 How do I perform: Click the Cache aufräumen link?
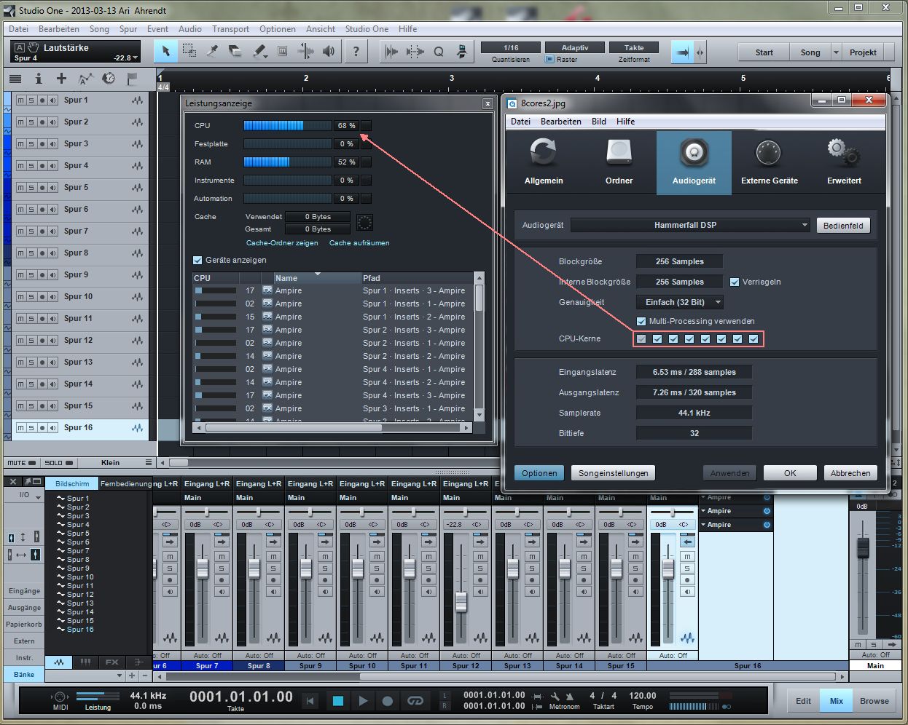pyautogui.click(x=359, y=242)
